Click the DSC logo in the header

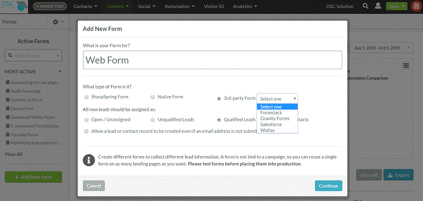coord(14,6)
